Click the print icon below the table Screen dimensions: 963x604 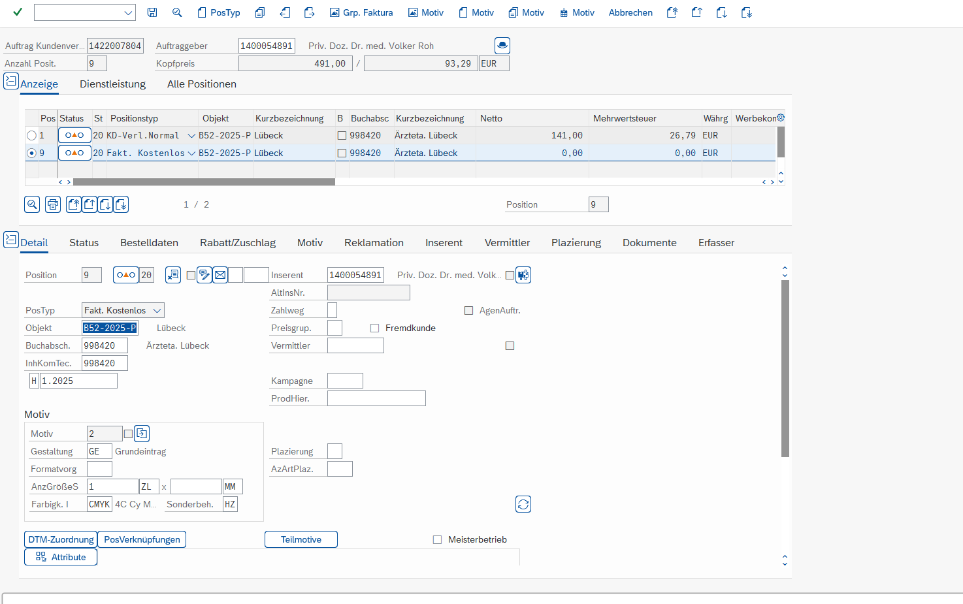click(53, 204)
